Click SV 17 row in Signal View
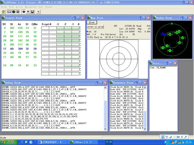Viewport: 194px width, 145px height. tap(20, 49)
